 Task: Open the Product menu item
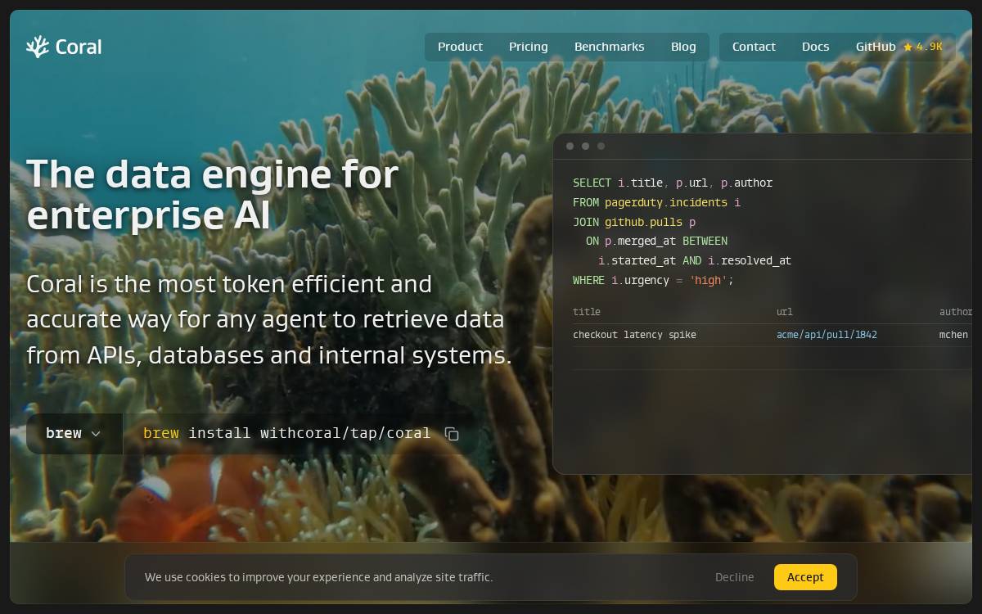tap(460, 47)
